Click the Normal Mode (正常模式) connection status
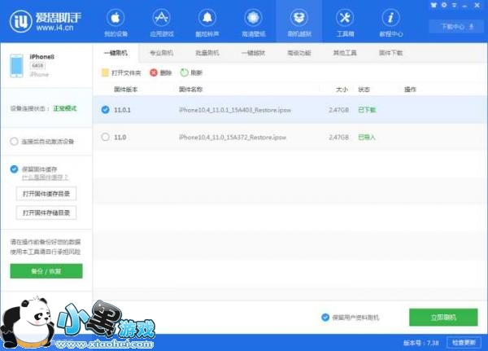 coord(65,108)
